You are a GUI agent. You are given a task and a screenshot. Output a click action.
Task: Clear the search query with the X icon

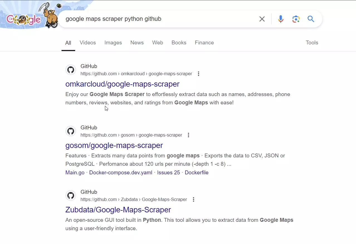(262, 19)
